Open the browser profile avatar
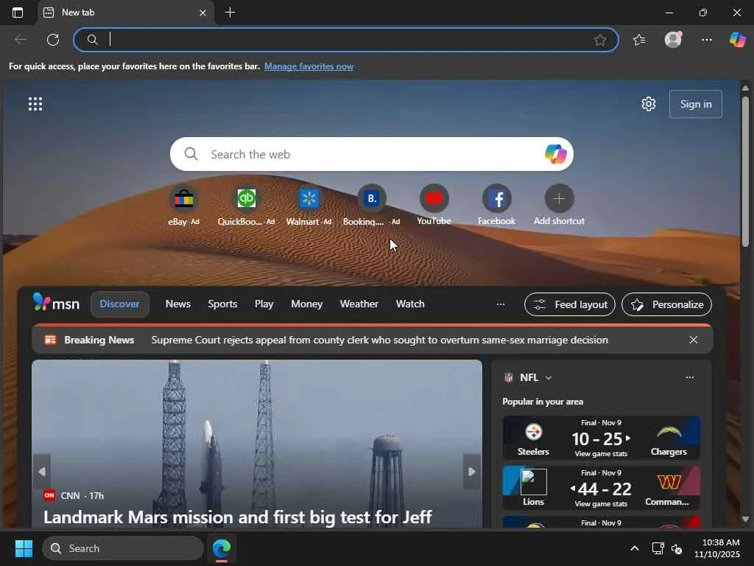754x566 pixels. tap(673, 40)
